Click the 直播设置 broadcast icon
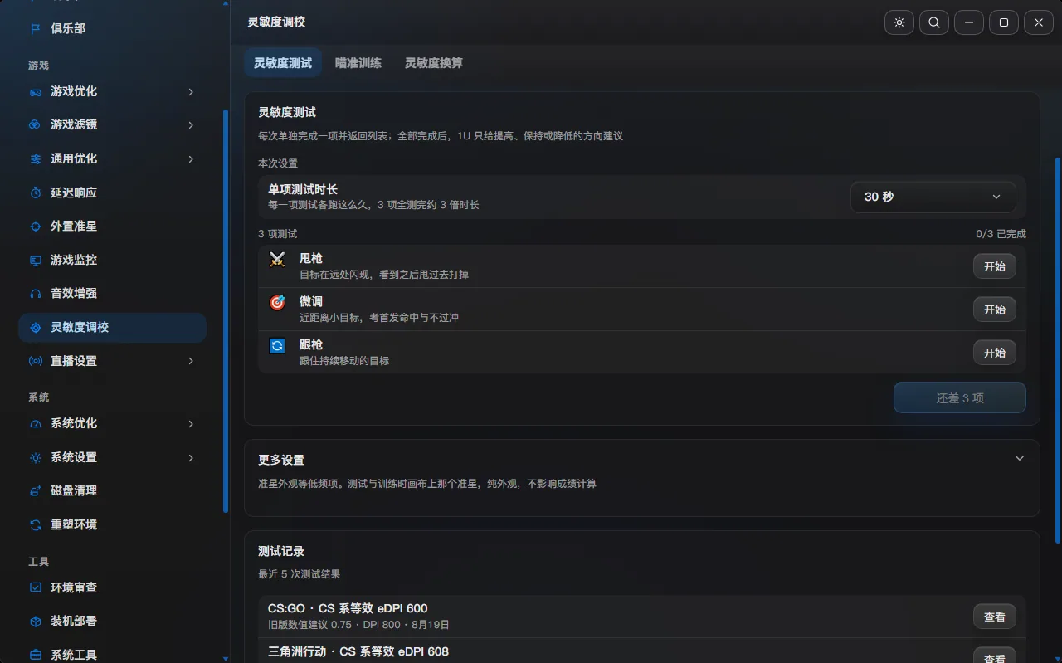Viewport: 1062px width, 663px height. pos(36,361)
